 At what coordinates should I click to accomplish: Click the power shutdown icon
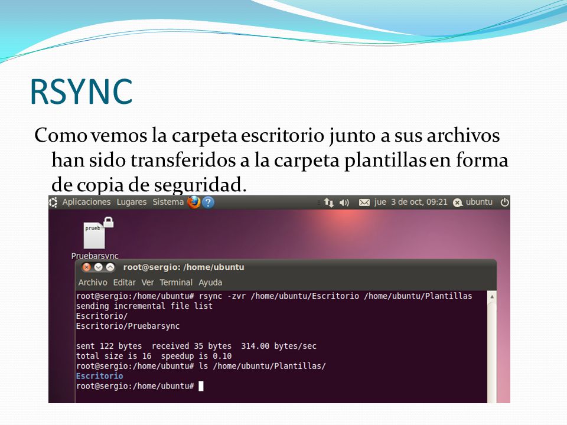coord(505,202)
